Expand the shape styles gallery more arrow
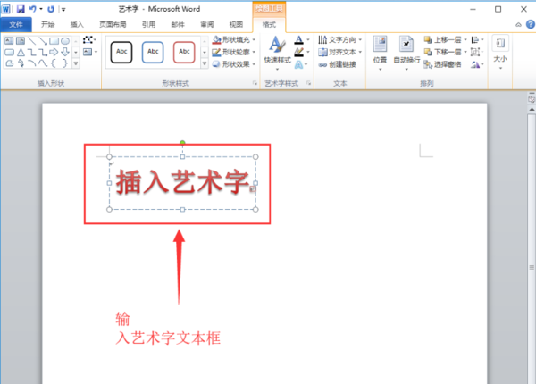536x384 pixels. (x=205, y=63)
